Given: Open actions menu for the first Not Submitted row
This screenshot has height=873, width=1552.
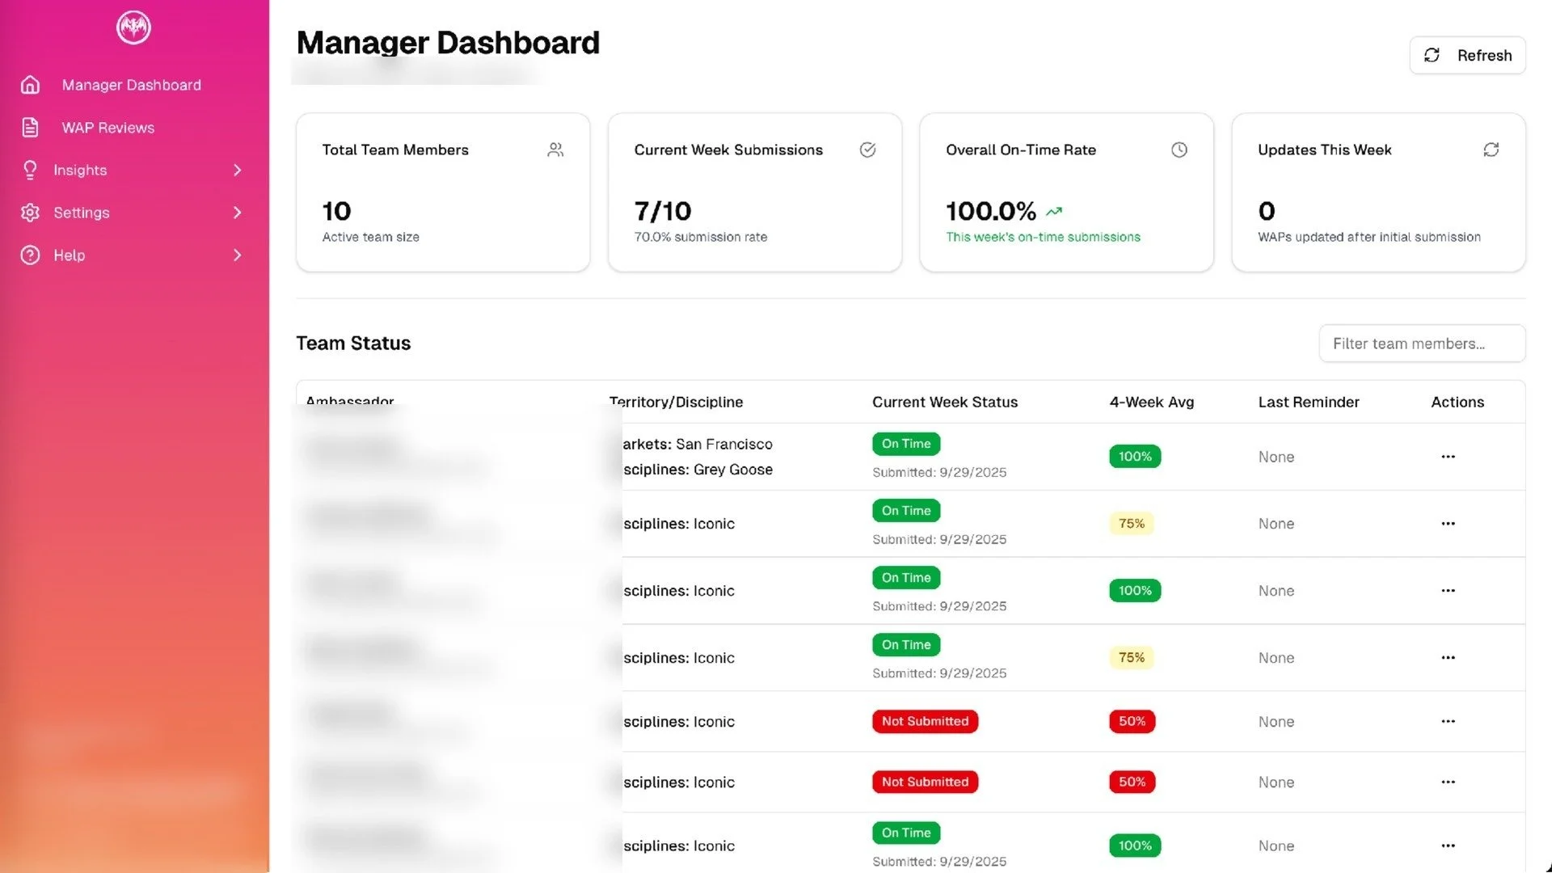Looking at the screenshot, I should (x=1448, y=721).
